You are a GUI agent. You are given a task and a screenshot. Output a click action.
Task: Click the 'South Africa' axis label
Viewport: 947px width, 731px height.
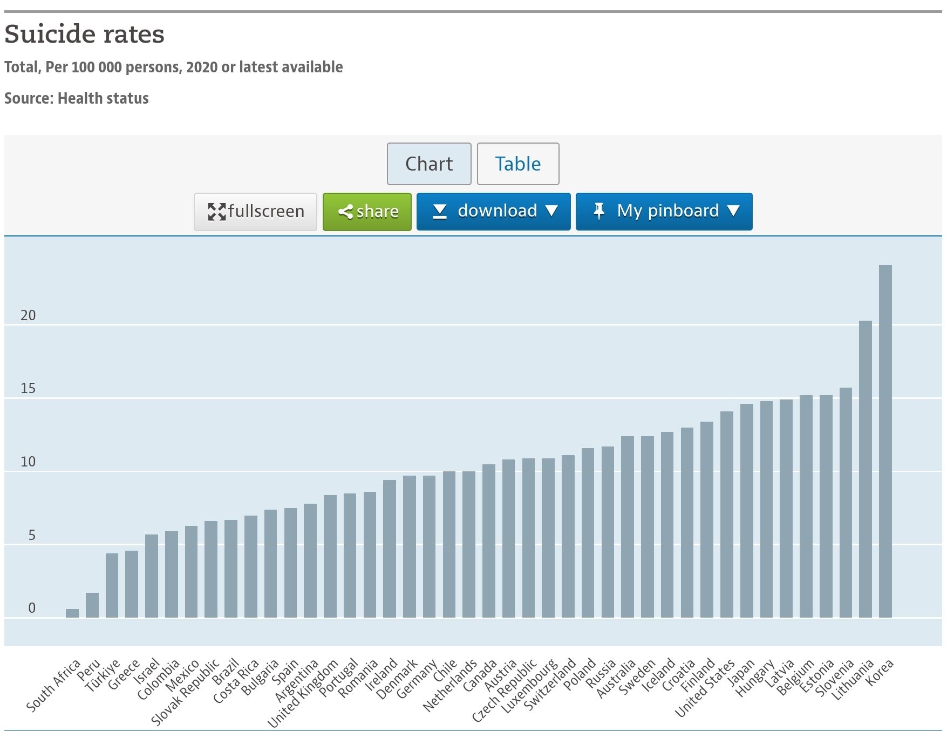point(53,685)
